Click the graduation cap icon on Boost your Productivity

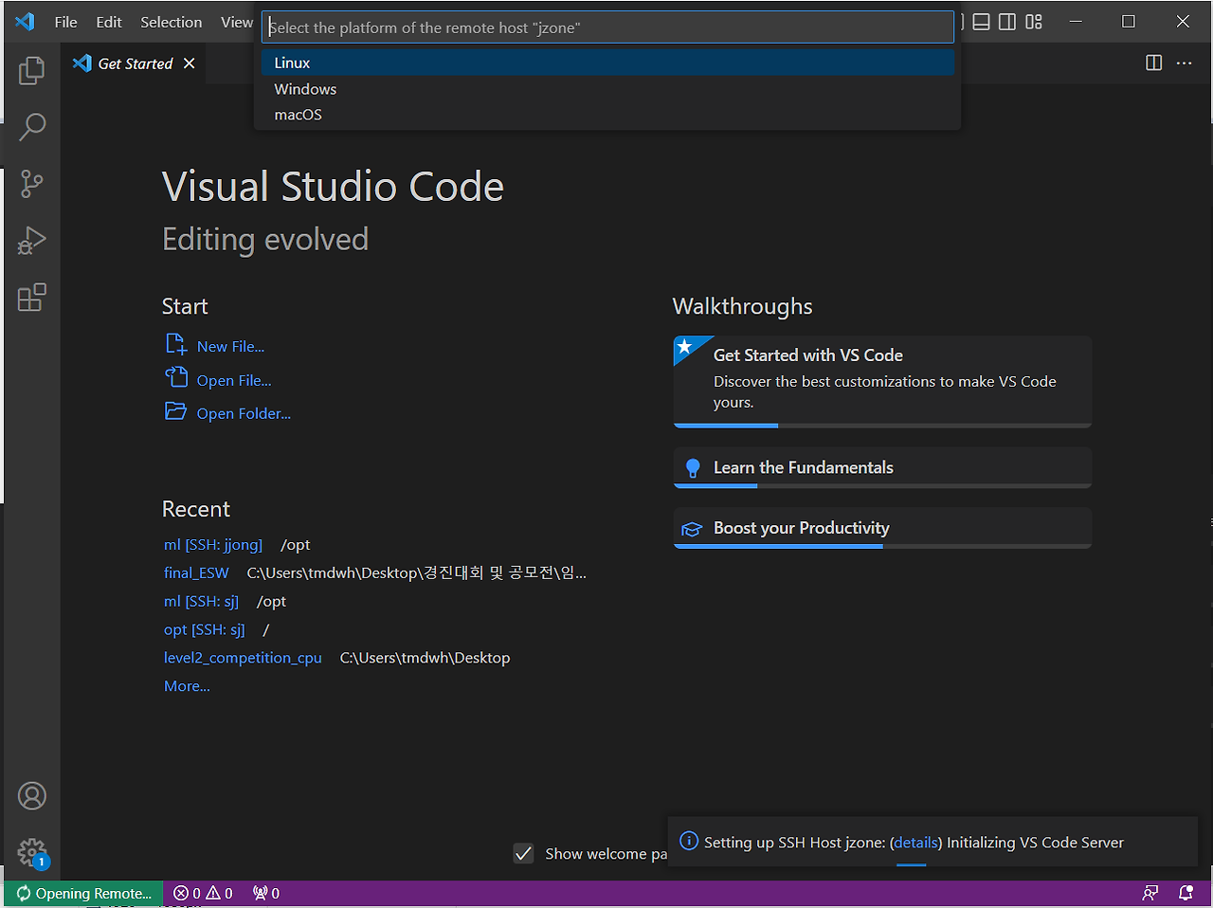click(x=692, y=529)
